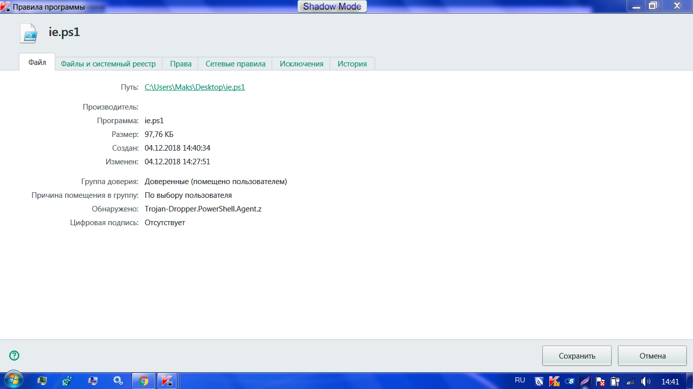Open the Исключения tab
Image resolution: width=693 pixels, height=389 pixels.
pyautogui.click(x=301, y=64)
